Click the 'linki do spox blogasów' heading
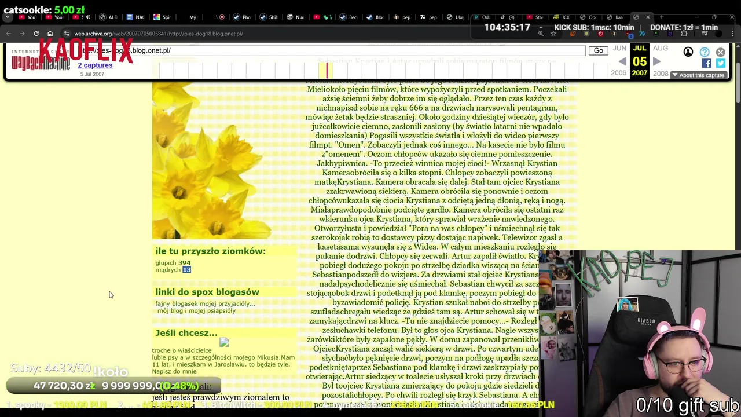This screenshot has height=417, width=741. 207,292
